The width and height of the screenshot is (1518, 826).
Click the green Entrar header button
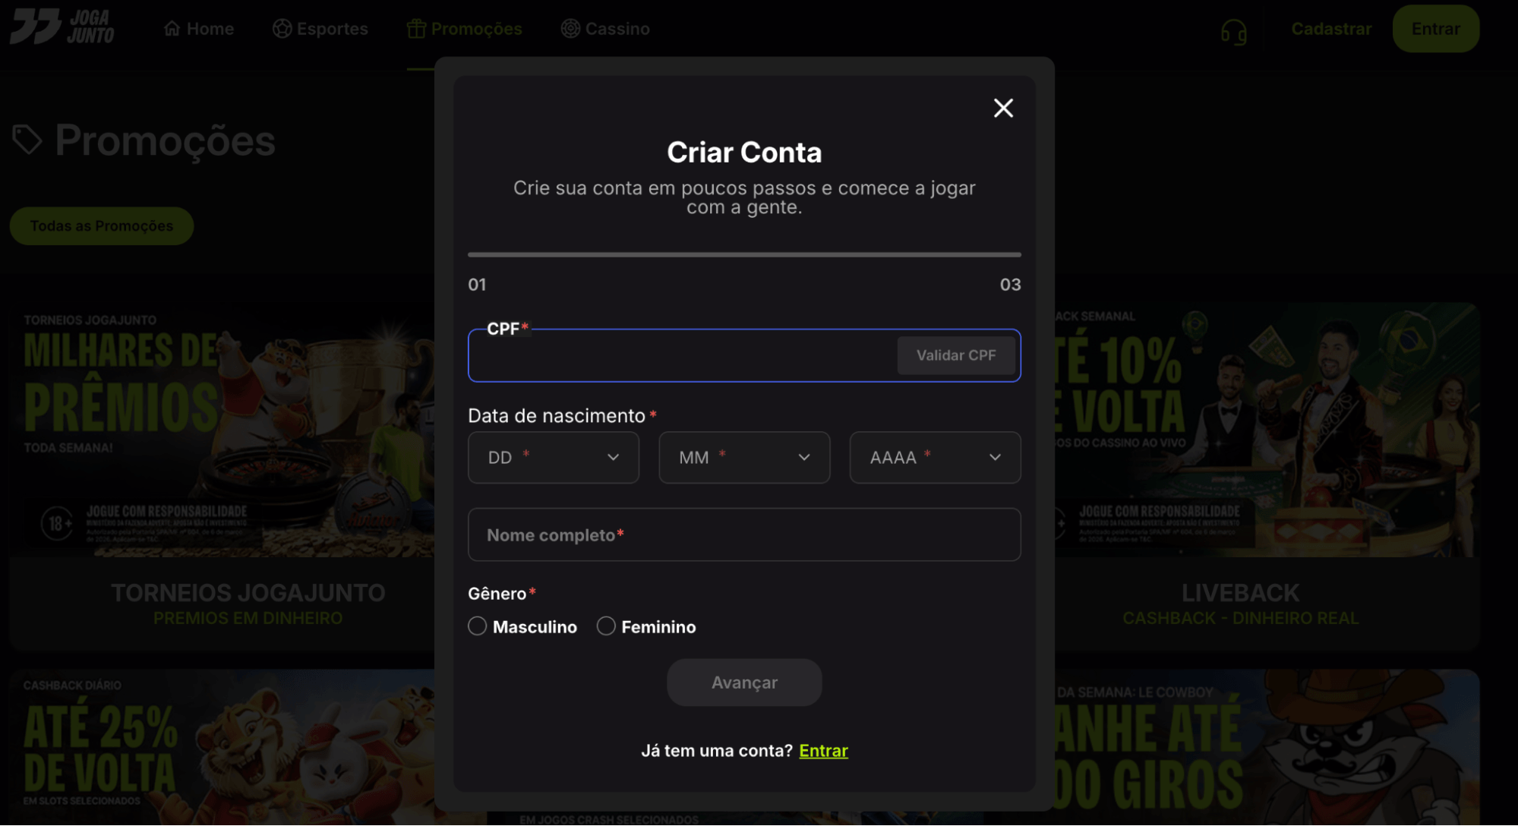coord(1435,29)
